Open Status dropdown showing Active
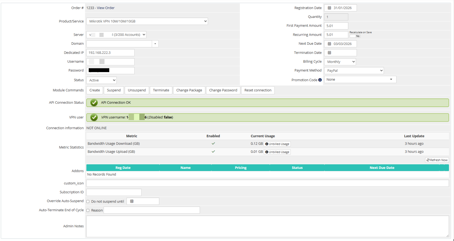 [x=101, y=80]
